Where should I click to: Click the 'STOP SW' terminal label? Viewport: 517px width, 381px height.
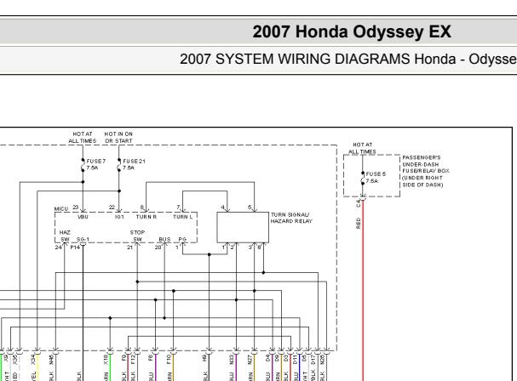click(x=137, y=236)
